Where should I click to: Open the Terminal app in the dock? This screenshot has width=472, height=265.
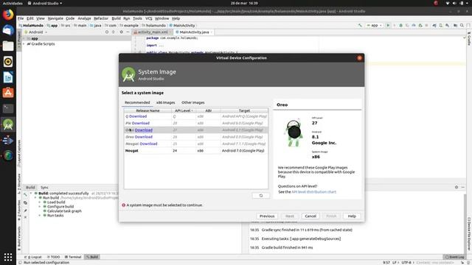coord(8,108)
